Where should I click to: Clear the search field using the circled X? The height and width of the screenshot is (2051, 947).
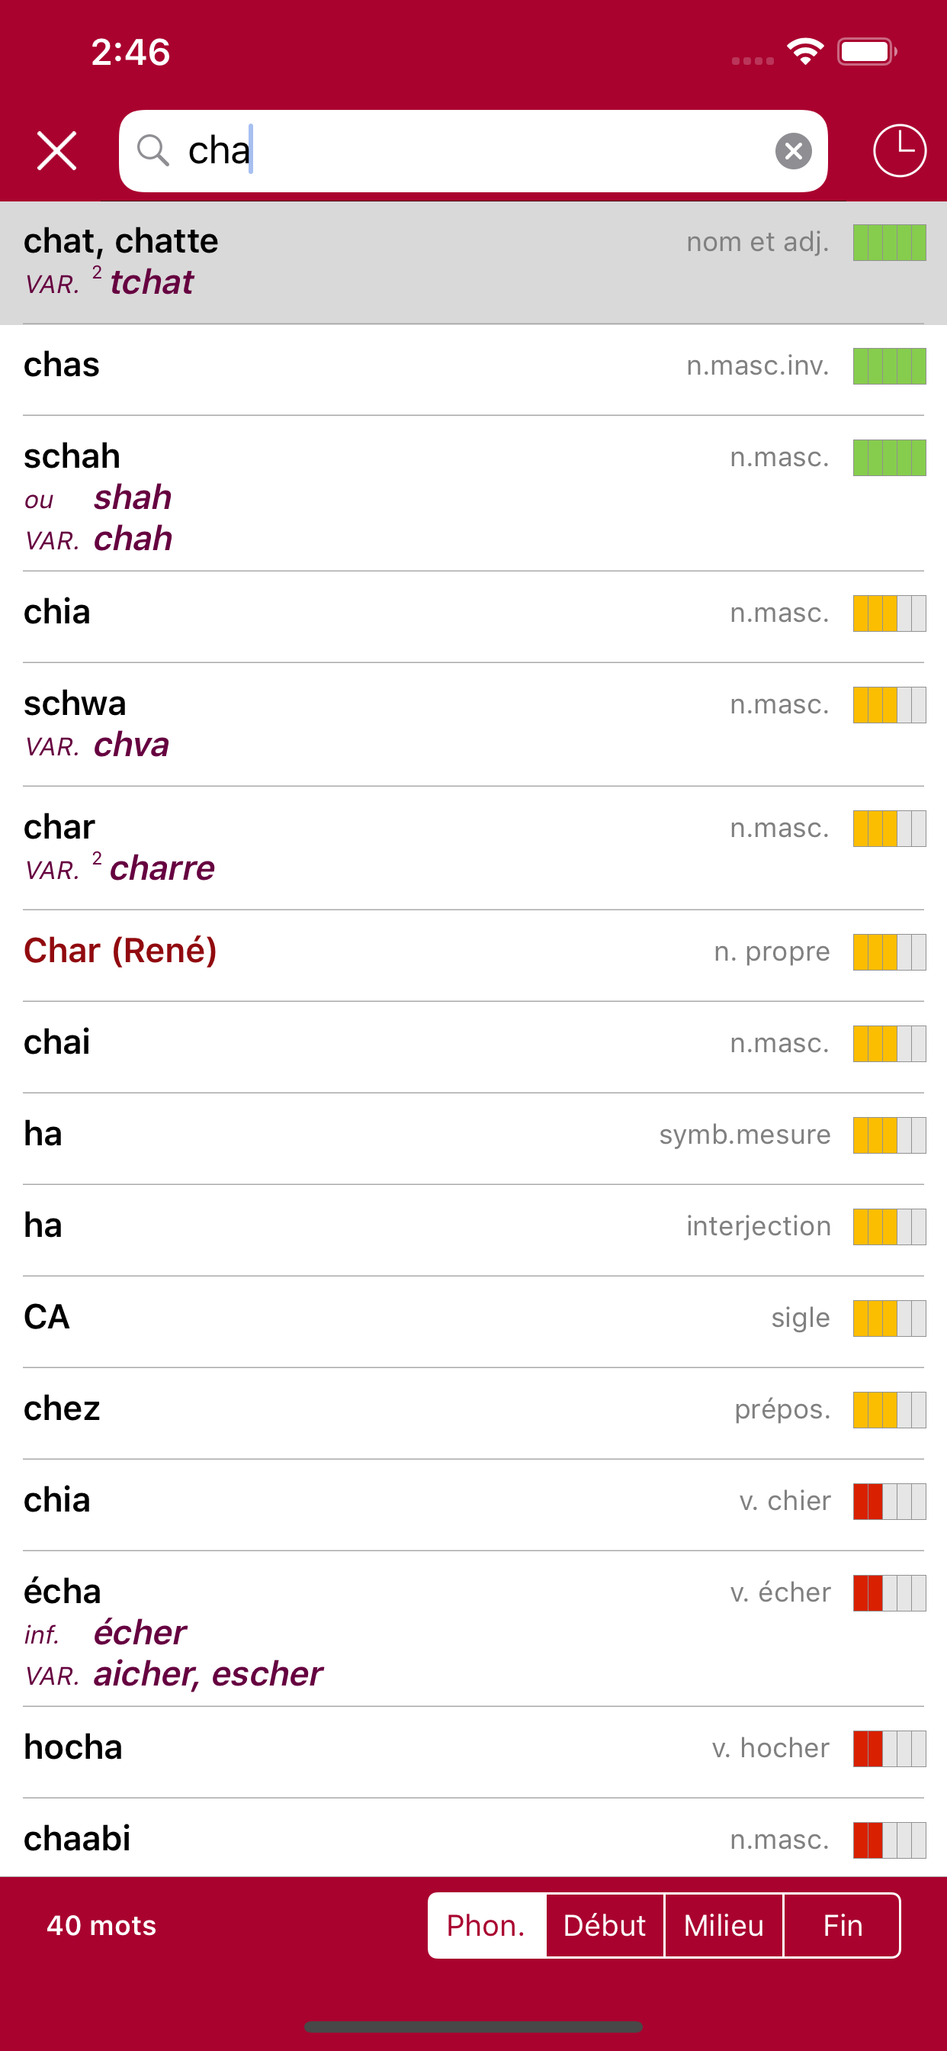[x=793, y=150]
